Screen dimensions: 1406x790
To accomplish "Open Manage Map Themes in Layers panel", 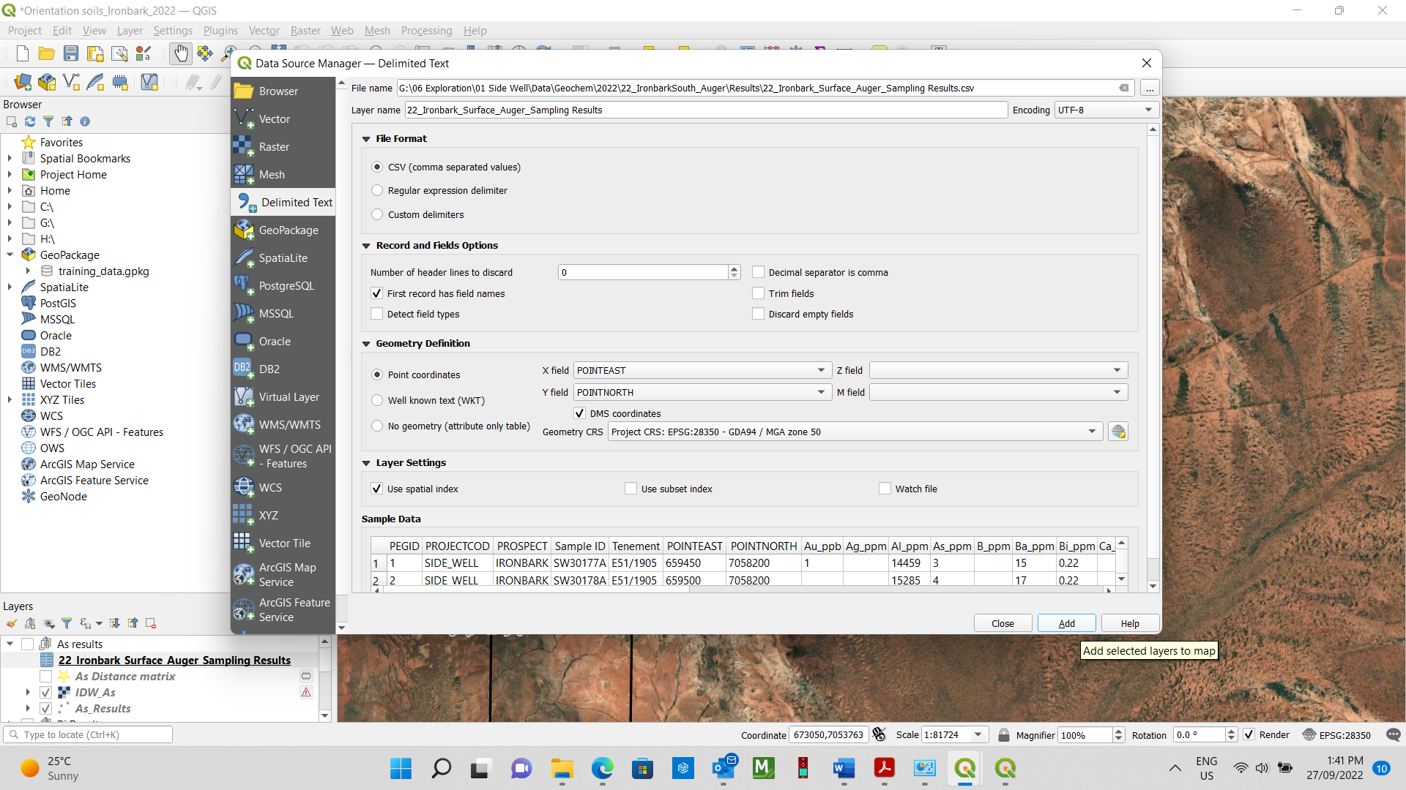I will click(48, 623).
